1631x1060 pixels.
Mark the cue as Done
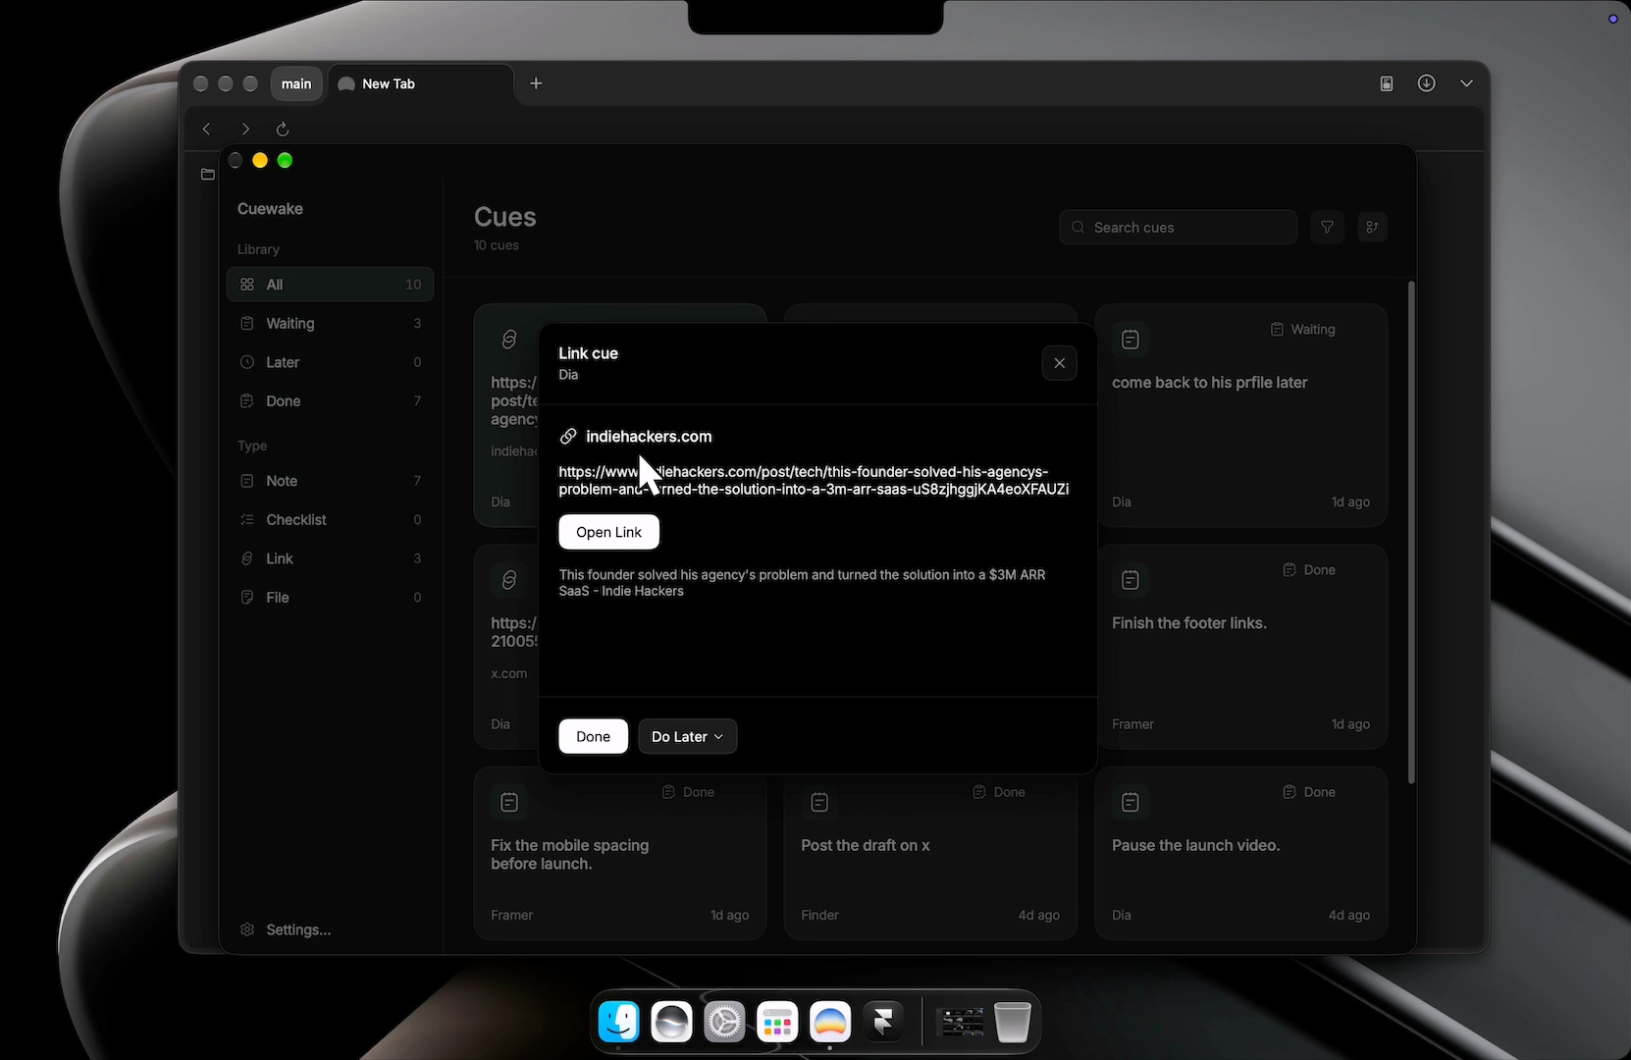tap(593, 736)
